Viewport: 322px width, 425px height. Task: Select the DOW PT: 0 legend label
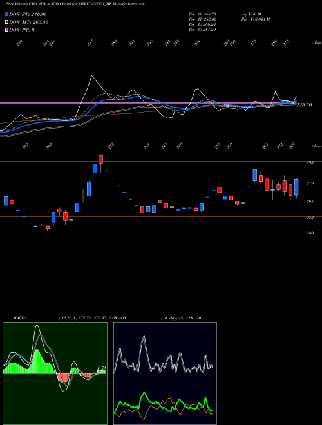tap(22, 30)
